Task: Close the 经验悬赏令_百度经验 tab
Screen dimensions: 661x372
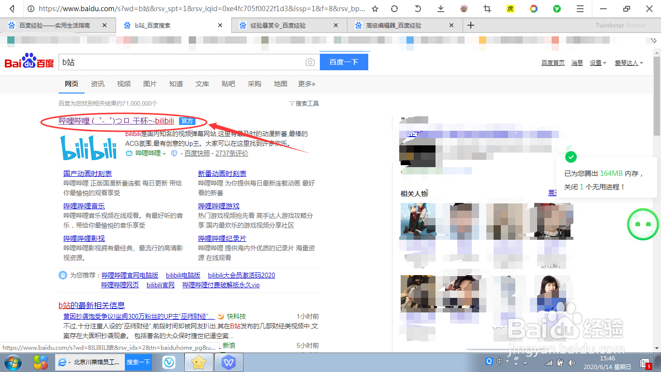Action: (336, 25)
